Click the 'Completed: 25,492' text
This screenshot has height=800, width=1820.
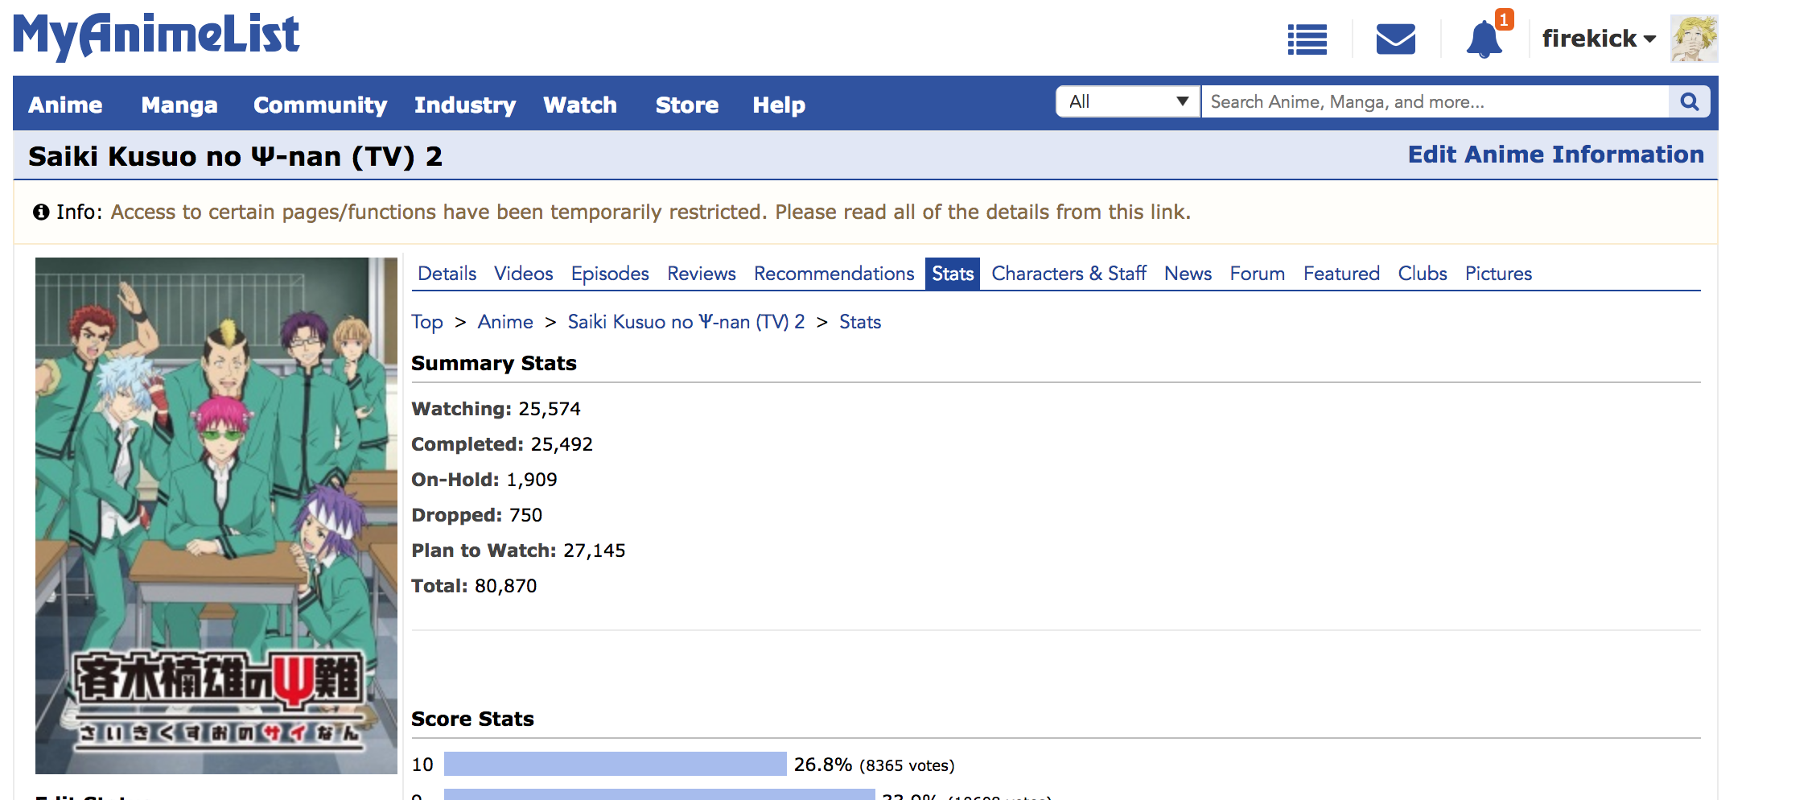click(x=502, y=444)
